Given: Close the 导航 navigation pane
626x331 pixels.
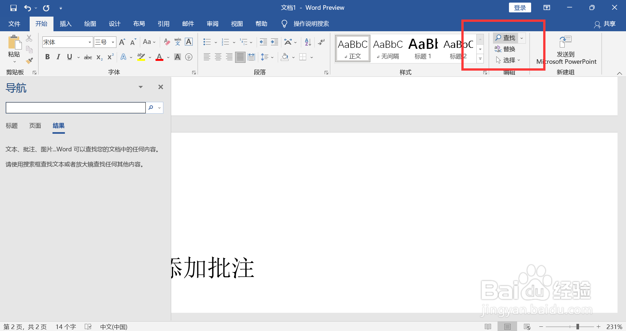Looking at the screenshot, I should pyautogui.click(x=161, y=87).
